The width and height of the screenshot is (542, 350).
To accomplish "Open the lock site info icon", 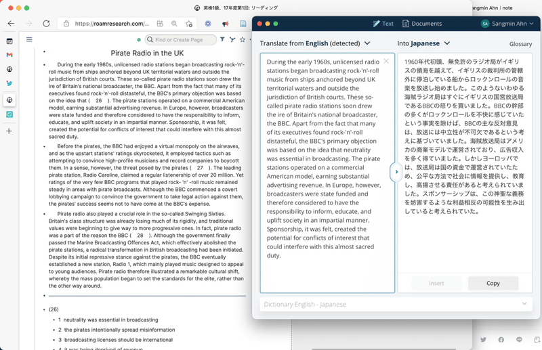I will pyautogui.click(x=66, y=24).
